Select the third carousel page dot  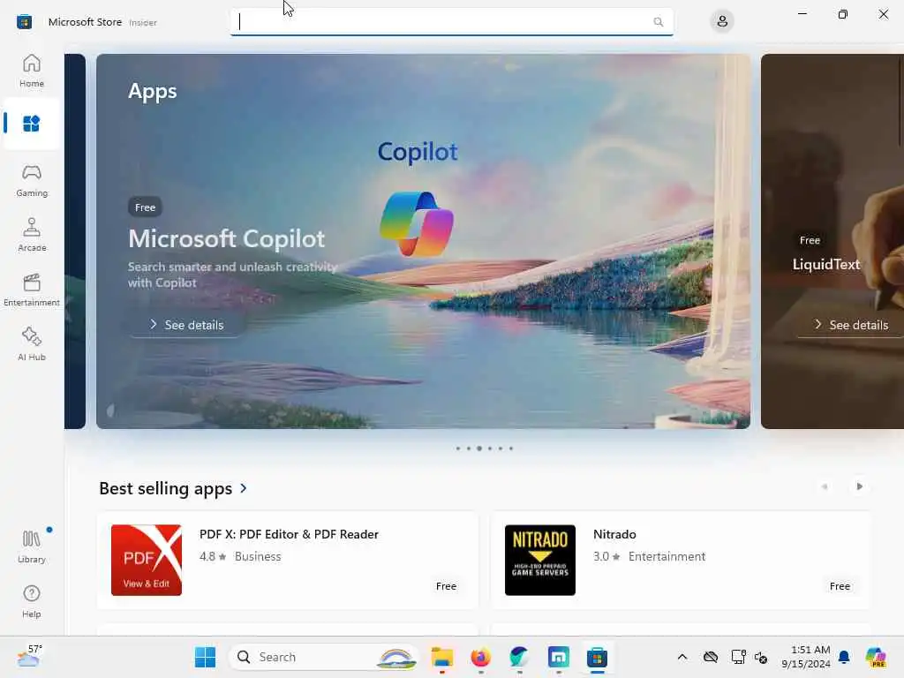479,448
